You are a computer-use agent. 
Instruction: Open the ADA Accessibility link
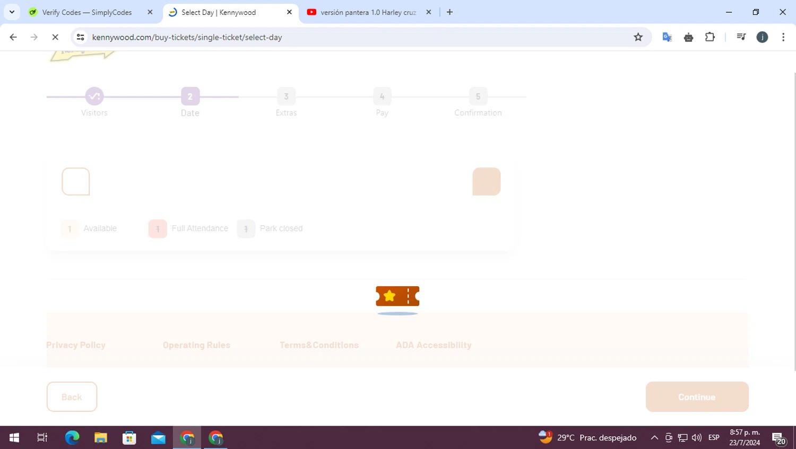tap(434, 345)
